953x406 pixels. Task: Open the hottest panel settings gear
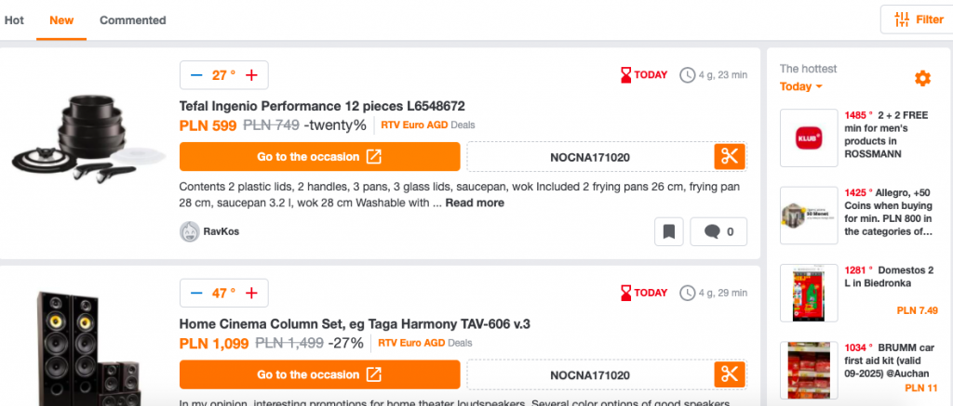(x=922, y=78)
